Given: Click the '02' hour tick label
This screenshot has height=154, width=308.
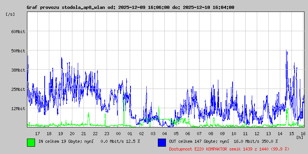Looking at the screenshot, I should 141,134.
